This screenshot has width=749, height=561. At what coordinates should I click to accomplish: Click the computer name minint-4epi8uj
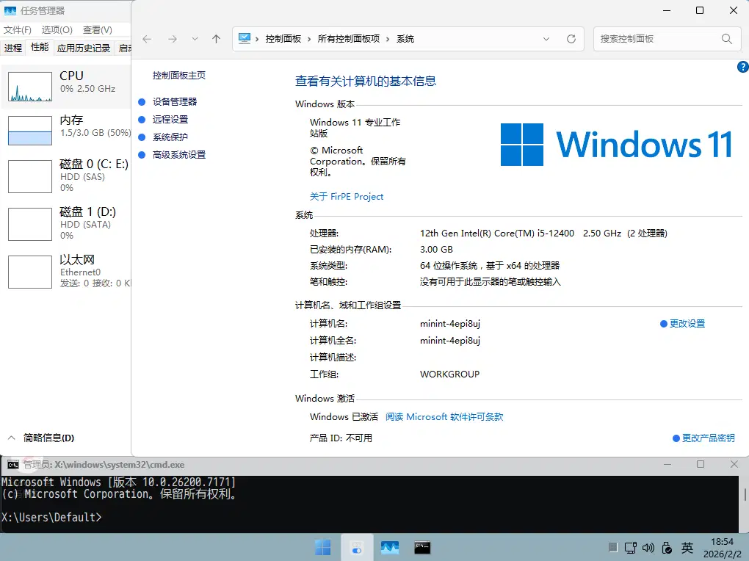(450, 324)
